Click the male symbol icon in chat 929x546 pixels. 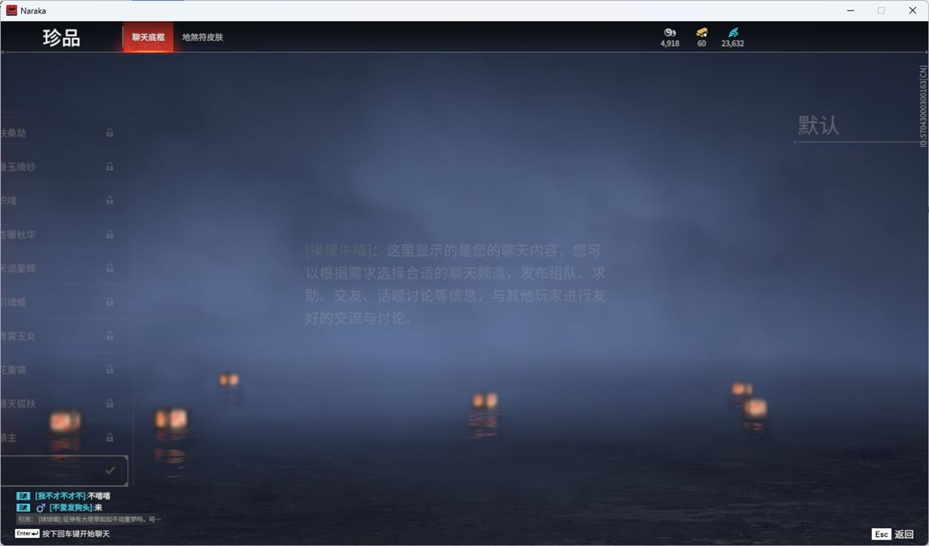tap(40, 507)
